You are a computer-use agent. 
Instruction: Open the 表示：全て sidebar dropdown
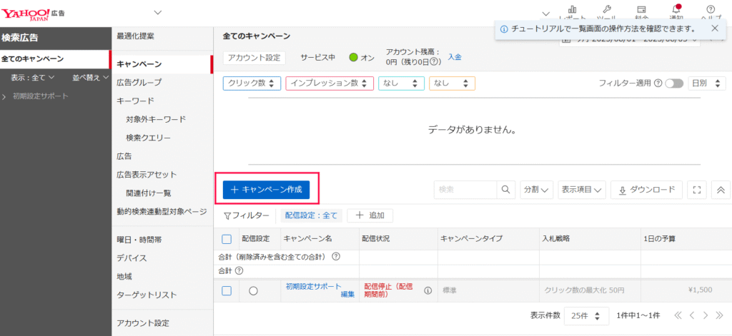pos(33,77)
